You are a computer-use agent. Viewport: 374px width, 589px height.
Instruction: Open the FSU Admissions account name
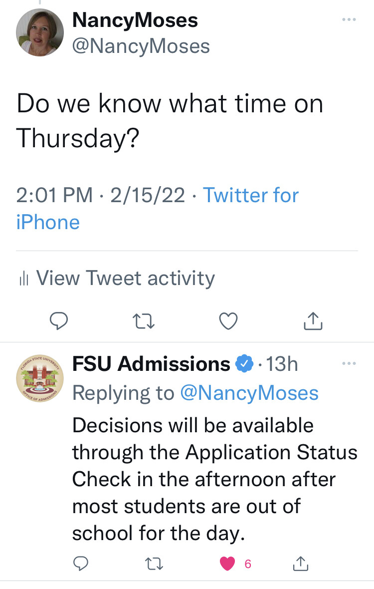(x=151, y=364)
